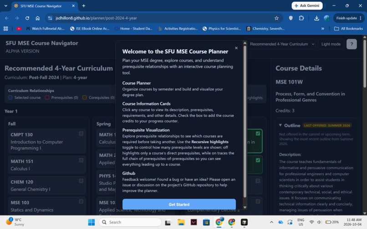This screenshot has width=367, height=229.
Task: Open the Home - Student Da... bookmark
Action: click(x=133, y=29)
